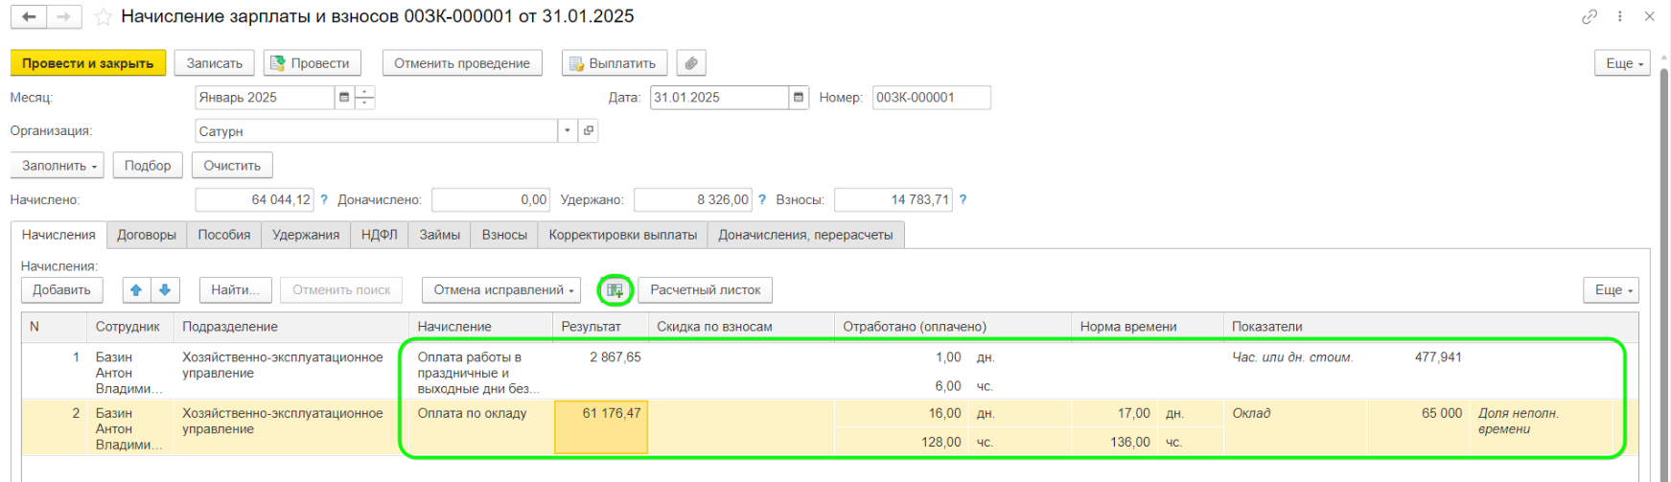Screen dimensions: 1671x482
Task: Click the Доначислено field 0,00
Action: click(491, 200)
